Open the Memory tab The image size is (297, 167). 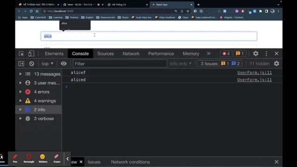[191, 54]
